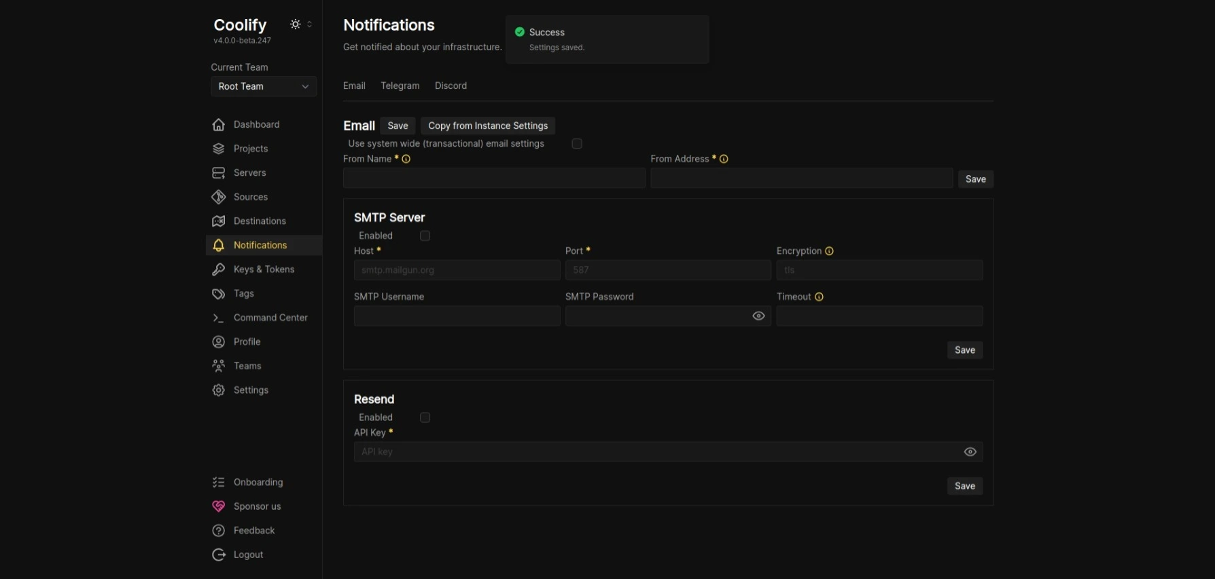Viewport: 1215px width, 579px height.
Task: Click the Settings saved notification text
Action: tap(557, 48)
